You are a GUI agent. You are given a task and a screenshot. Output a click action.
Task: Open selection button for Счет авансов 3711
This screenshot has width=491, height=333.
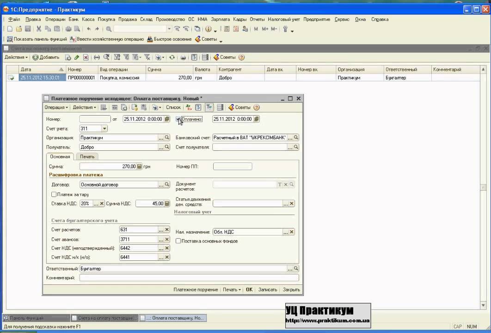161,240
